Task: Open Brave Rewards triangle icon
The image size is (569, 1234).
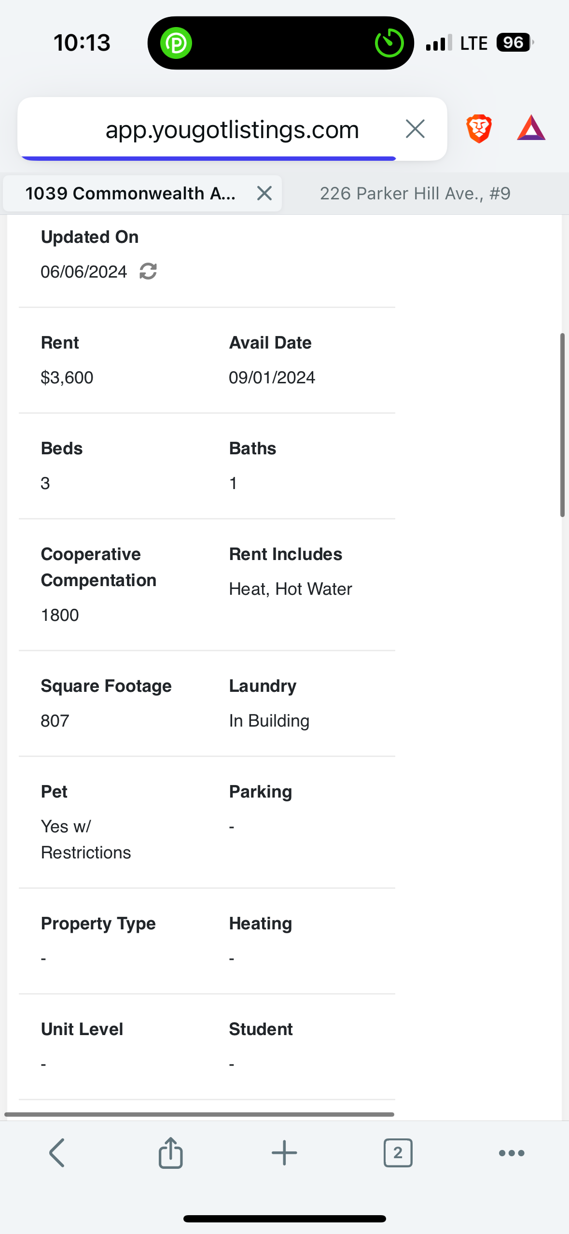Action: 531,128
